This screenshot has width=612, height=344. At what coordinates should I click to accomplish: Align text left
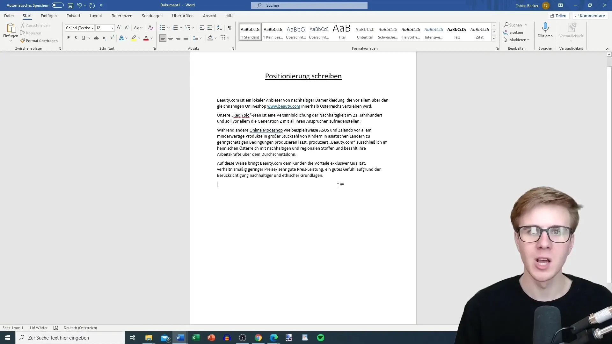point(163,38)
